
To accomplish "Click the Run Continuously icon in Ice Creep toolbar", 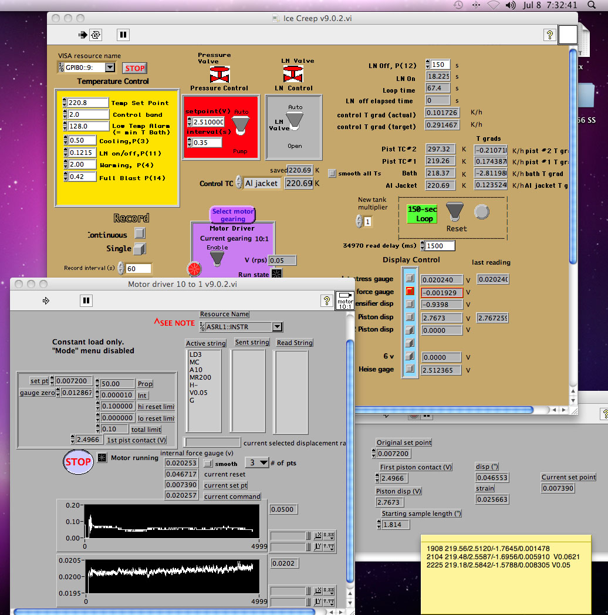I will click(95, 35).
